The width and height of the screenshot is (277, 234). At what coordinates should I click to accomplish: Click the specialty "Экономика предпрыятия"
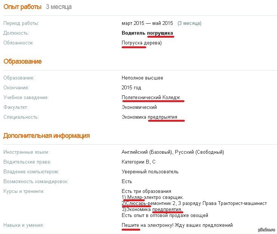pyautogui.click(x=149, y=117)
